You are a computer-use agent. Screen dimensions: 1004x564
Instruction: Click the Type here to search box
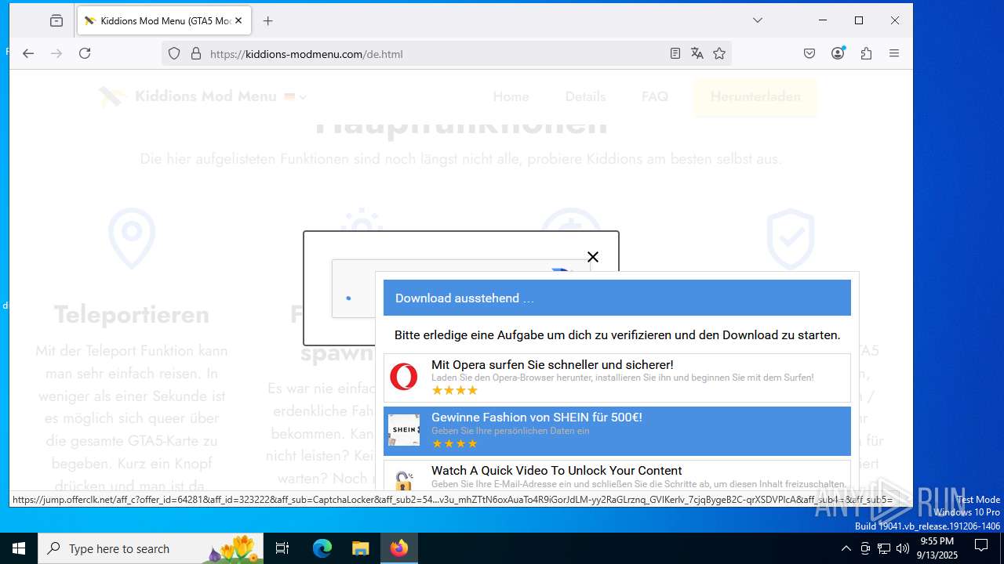coord(151,548)
